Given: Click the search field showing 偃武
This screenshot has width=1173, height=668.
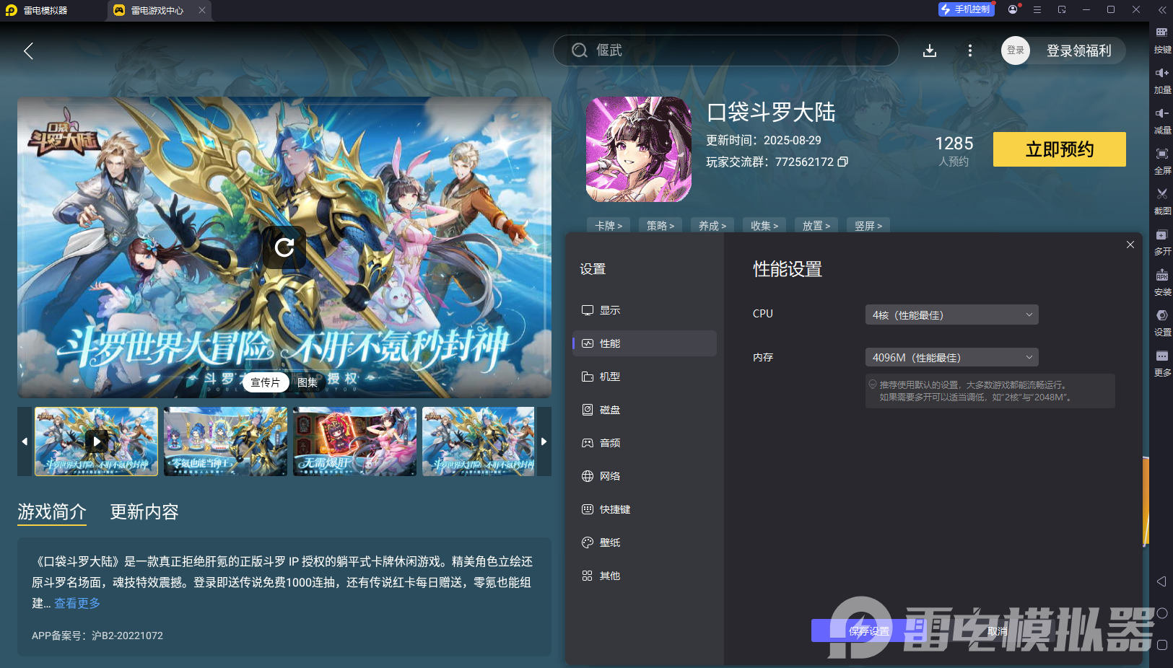Looking at the screenshot, I should (x=726, y=50).
